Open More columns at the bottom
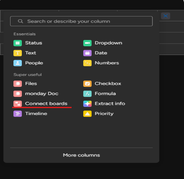The height and width of the screenshot is (179, 184). point(81,155)
